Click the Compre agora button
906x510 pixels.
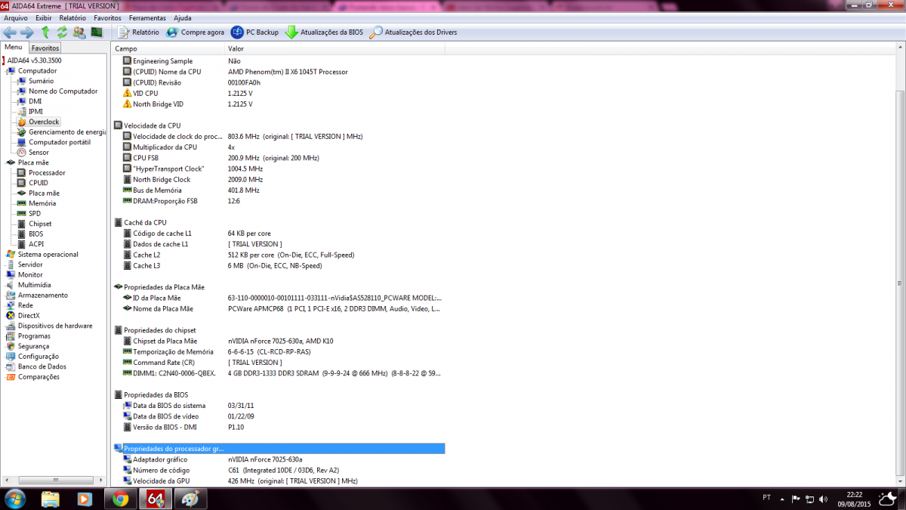tap(195, 32)
